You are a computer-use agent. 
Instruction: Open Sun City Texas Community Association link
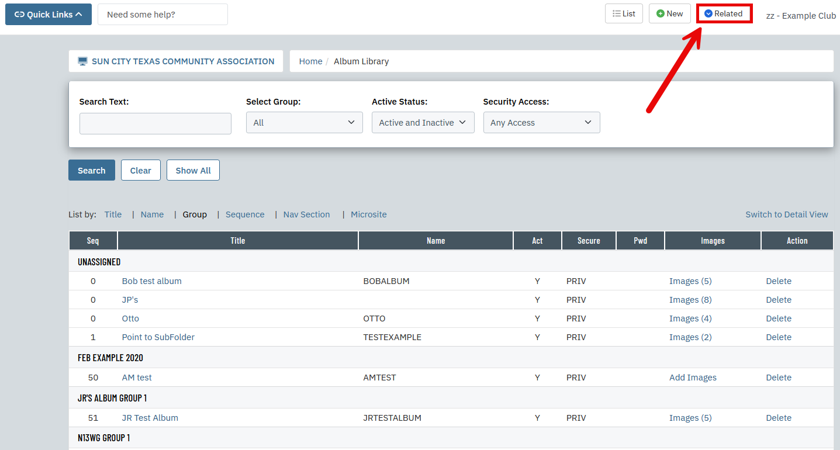(176, 61)
